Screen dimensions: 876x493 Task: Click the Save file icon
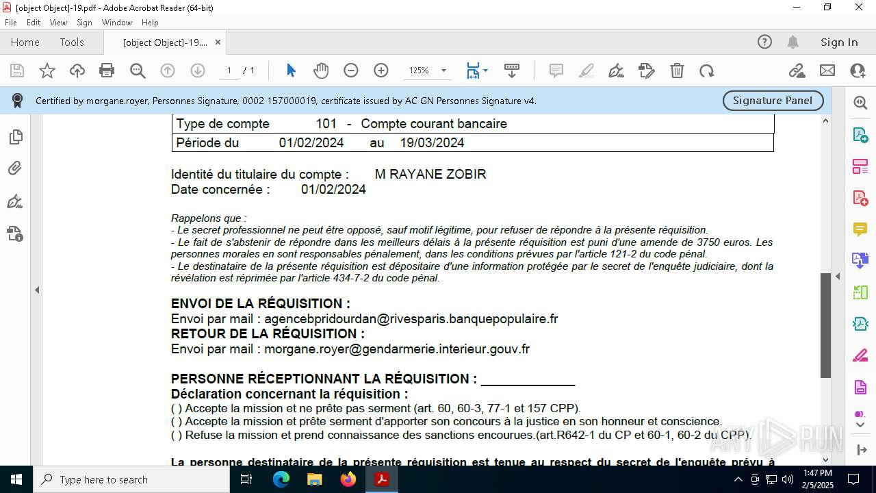[x=17, y=71]
